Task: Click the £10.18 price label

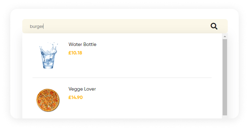Action: tap(75, 53)
